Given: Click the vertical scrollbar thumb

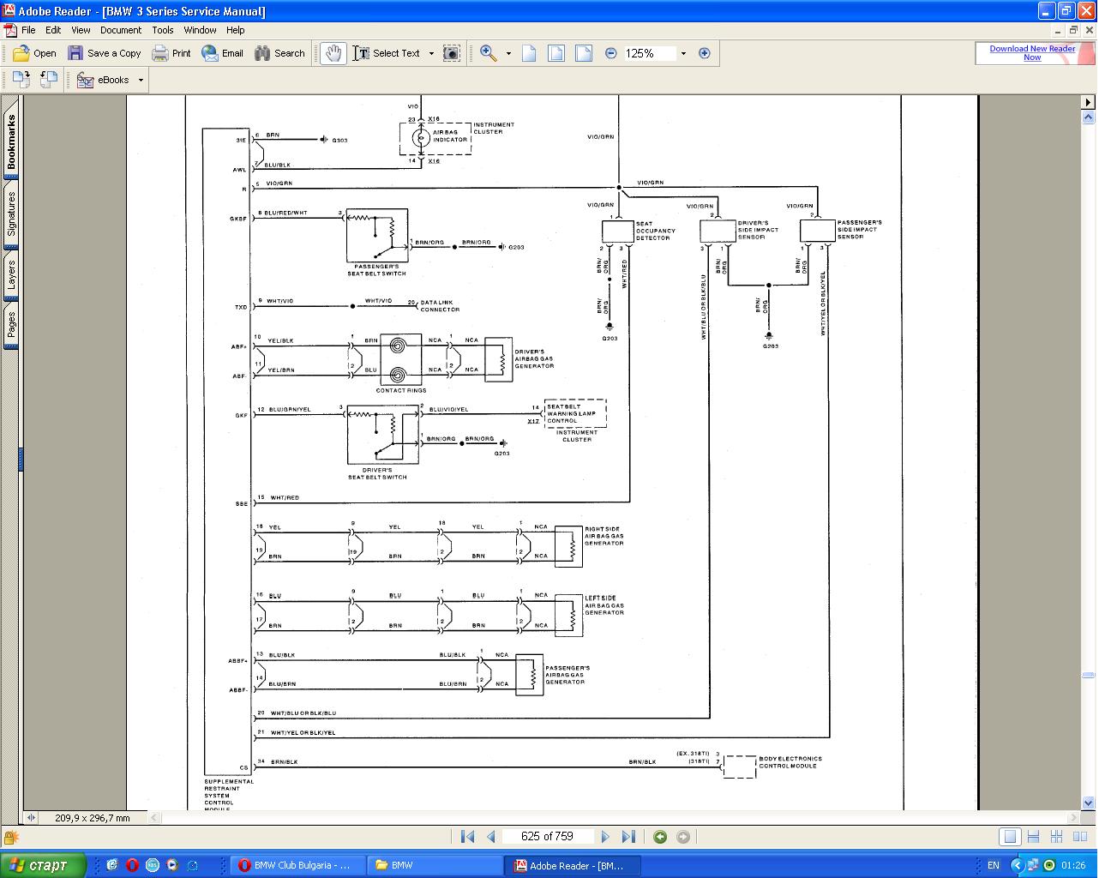Looking at the screenshot, I should [x=1088, y=675].
